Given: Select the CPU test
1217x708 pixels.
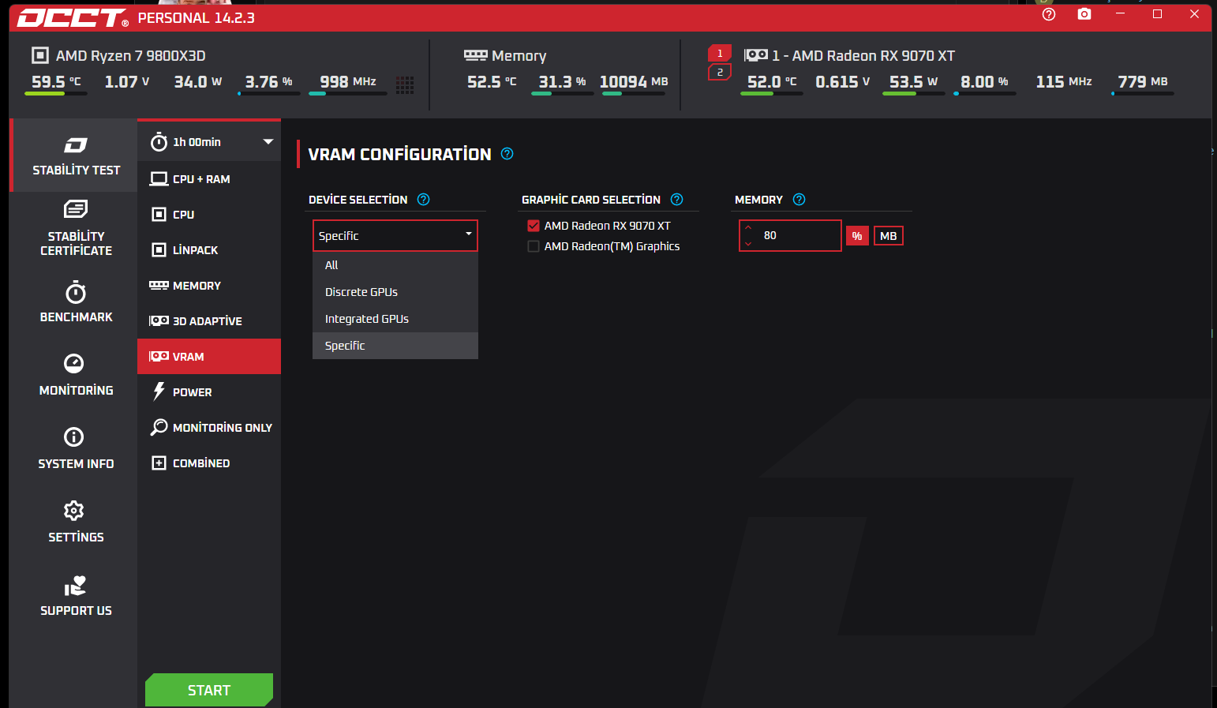Looking at the screenshot, I should click(210, 215).
